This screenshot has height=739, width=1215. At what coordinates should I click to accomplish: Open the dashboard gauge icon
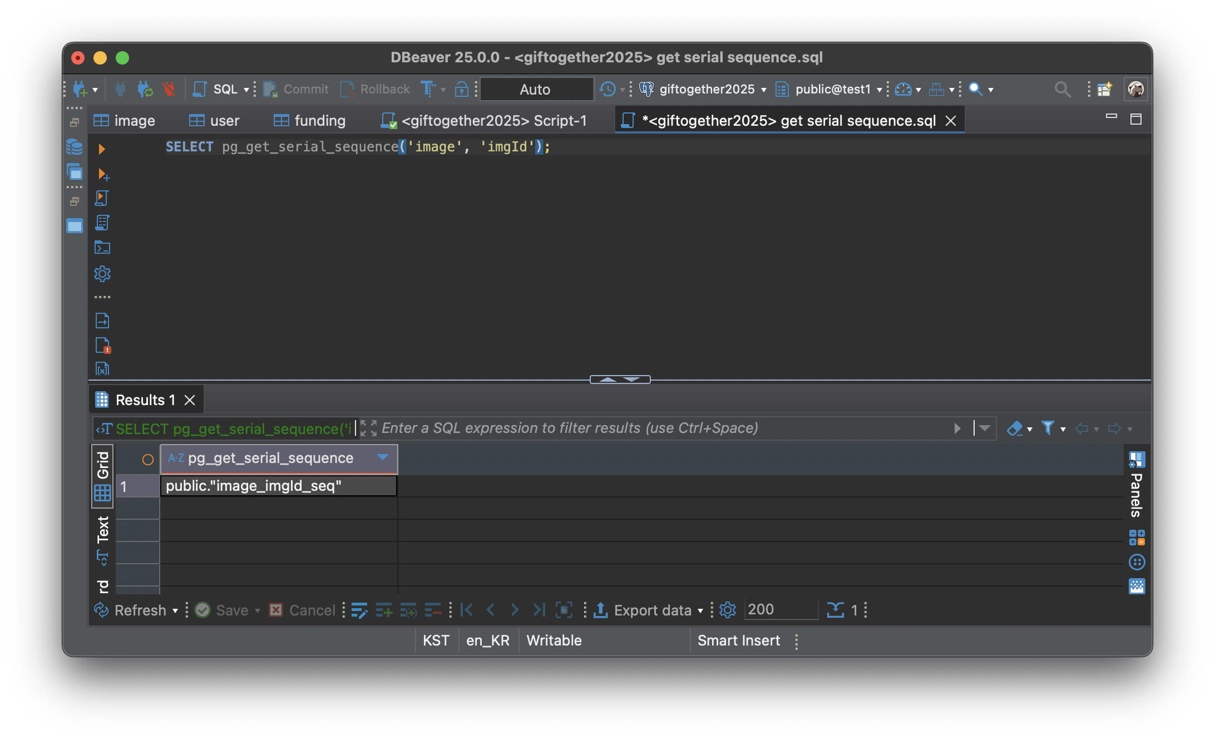click(903, 89)
